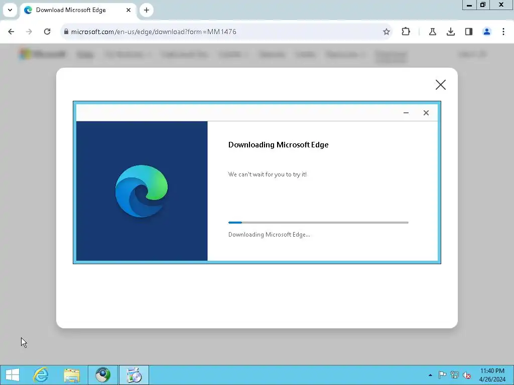Bookmark this page with the star icon
514x385 pixels.
pos(387,32)
